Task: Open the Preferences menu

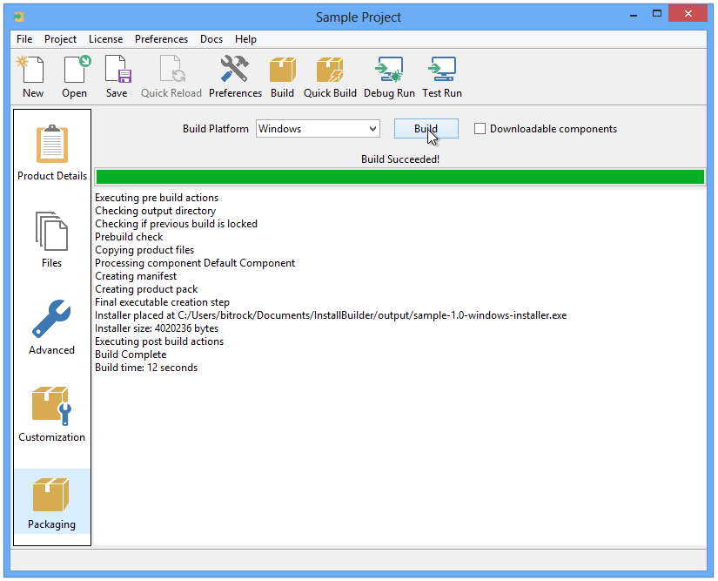Action: [x=161, y=39]
